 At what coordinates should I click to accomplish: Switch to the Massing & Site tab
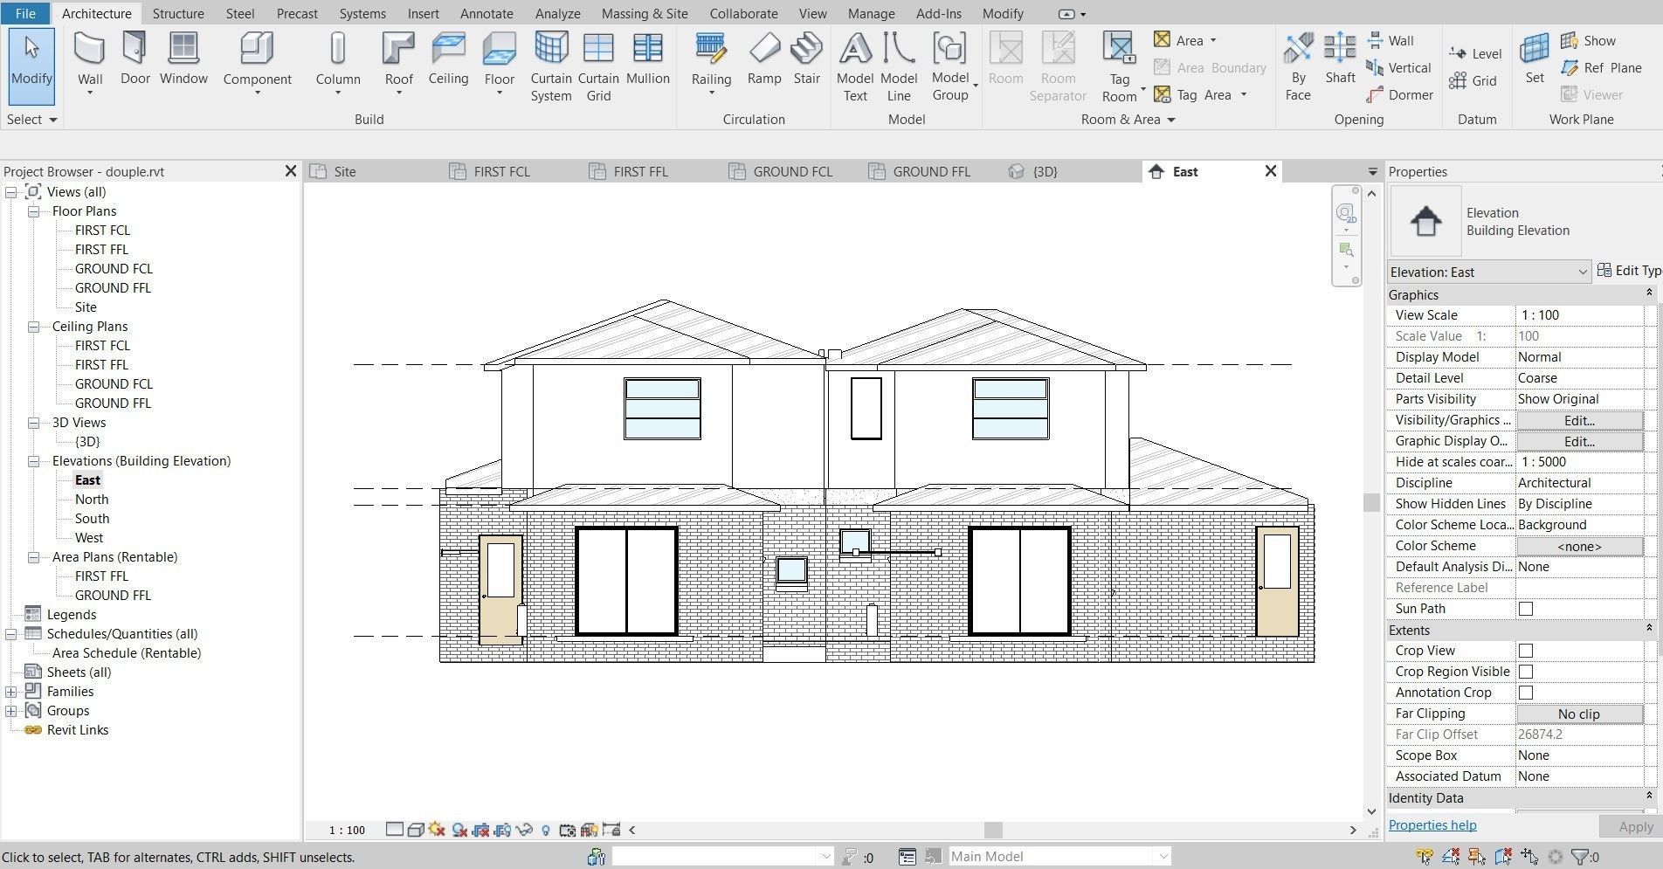(x=645, y=13)
